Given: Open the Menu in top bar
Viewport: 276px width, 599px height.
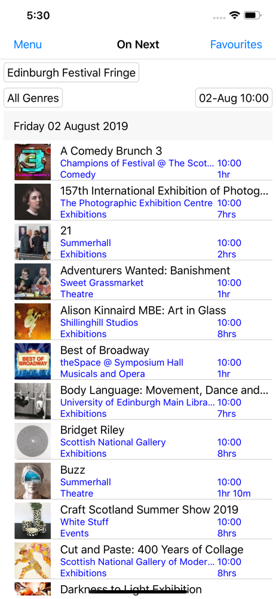Looking at the screenshot, I should point(27,45).
